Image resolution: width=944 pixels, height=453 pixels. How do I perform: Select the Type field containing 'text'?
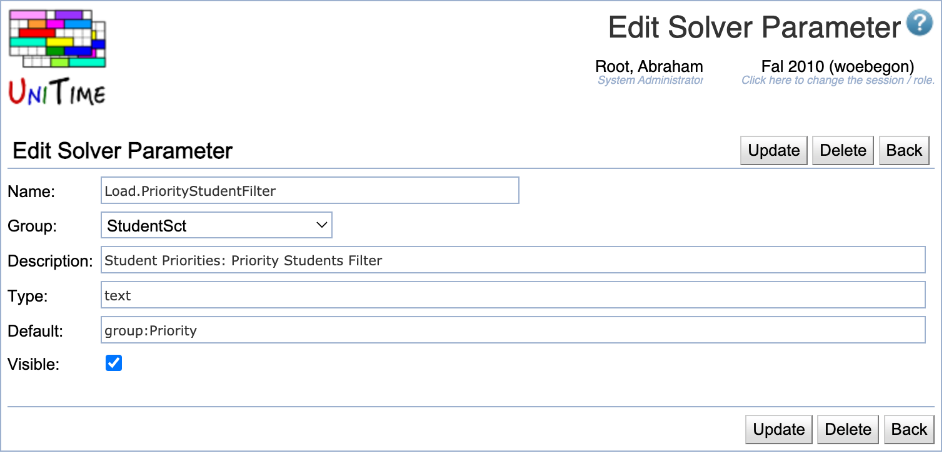512,295
